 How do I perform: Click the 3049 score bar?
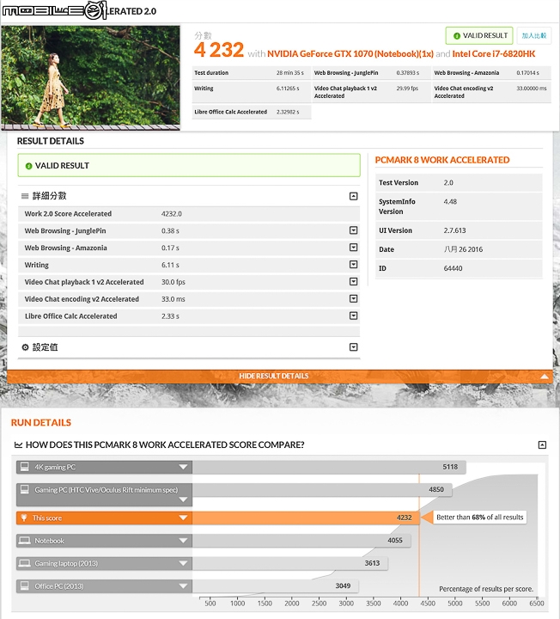point(275,585)
